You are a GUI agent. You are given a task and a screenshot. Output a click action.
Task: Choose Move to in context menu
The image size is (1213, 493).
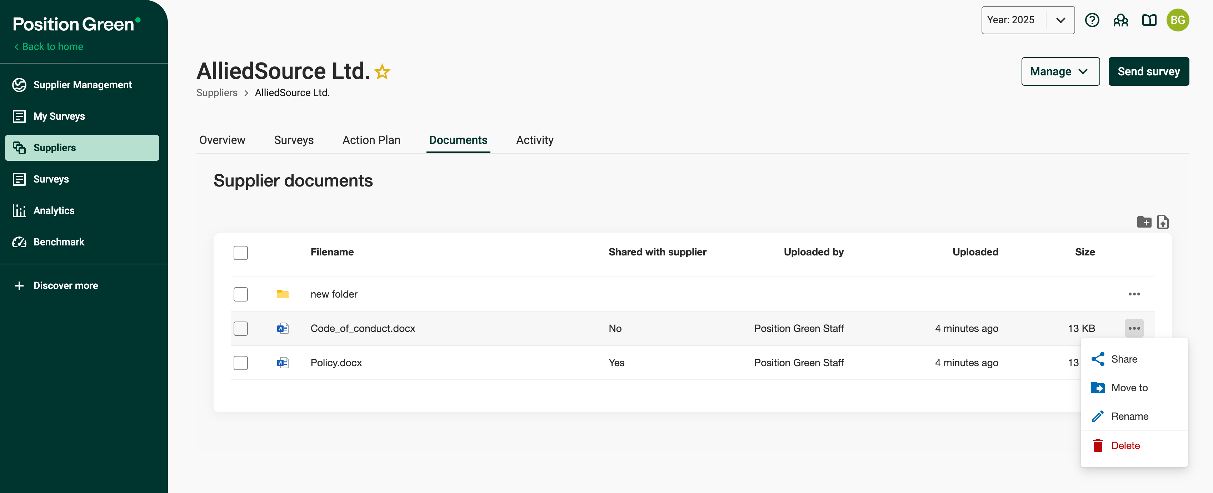point(1129,388)
